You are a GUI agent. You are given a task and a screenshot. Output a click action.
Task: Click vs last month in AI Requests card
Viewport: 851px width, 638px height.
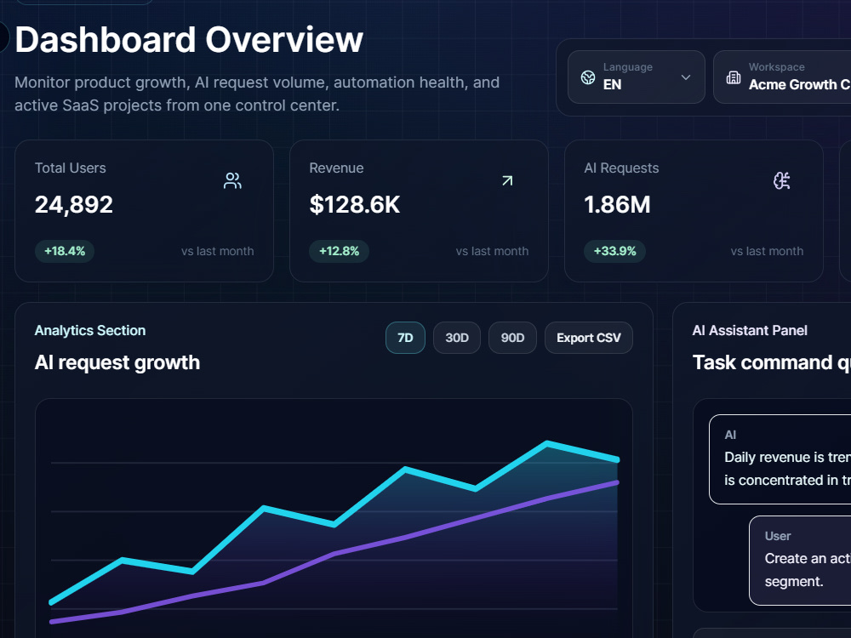point(767,251)
